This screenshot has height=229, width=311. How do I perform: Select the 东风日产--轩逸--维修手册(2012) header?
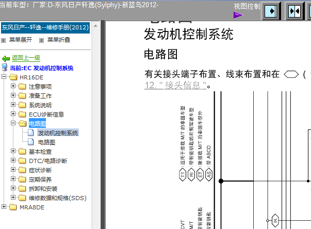pyautogui.click(x=45, y=27)
